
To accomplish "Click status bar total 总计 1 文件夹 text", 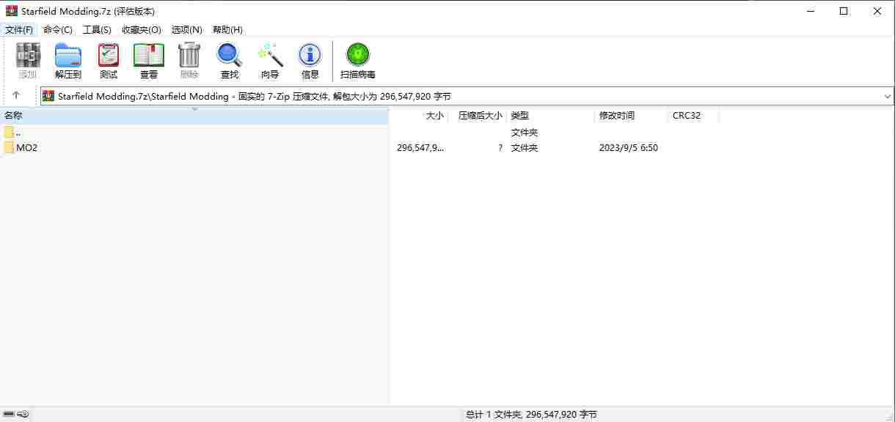I will click(x=531, y=415).
